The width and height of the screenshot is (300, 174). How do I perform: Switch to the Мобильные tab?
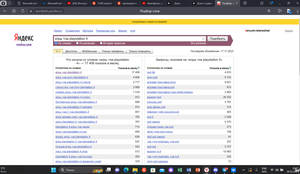(x=89, y=51)
